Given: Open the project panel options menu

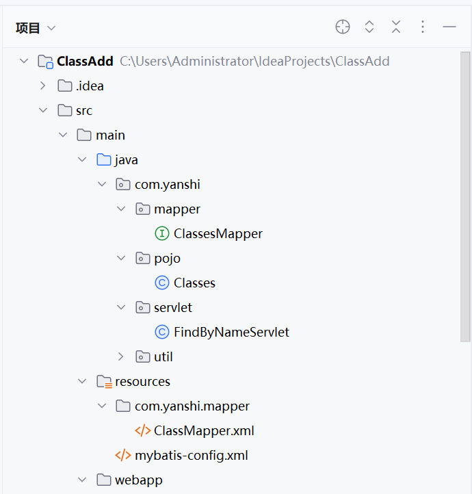Looking at the screenshot, I should [x=423, y=27].
